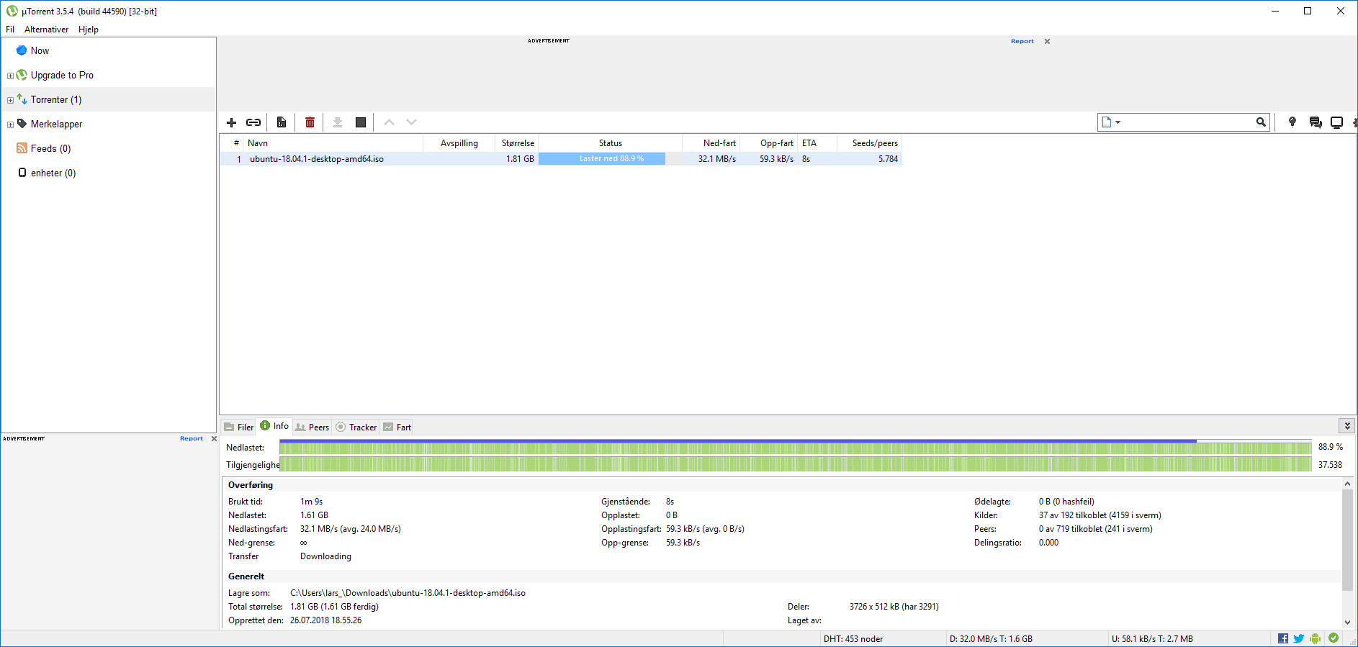Select Now in the sidebar
The width and height of the screenshot is (1358, 647).
click(40, 50)
